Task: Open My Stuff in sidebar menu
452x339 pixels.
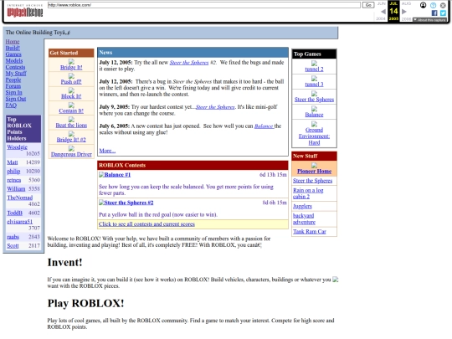Action: 16,73
